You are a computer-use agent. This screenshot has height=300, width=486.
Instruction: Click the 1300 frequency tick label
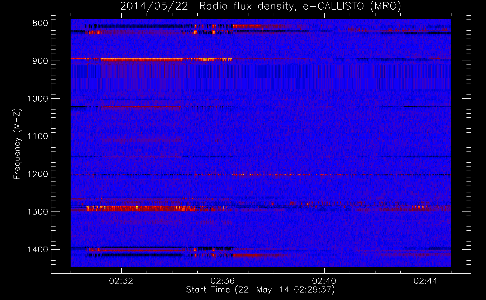[38, 212]
